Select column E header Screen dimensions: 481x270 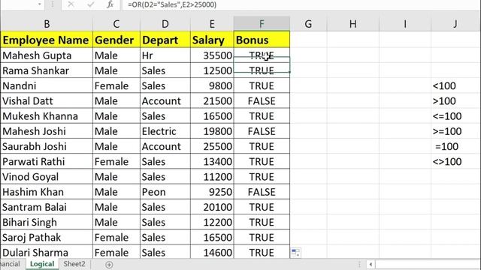[x=212, y=23]
